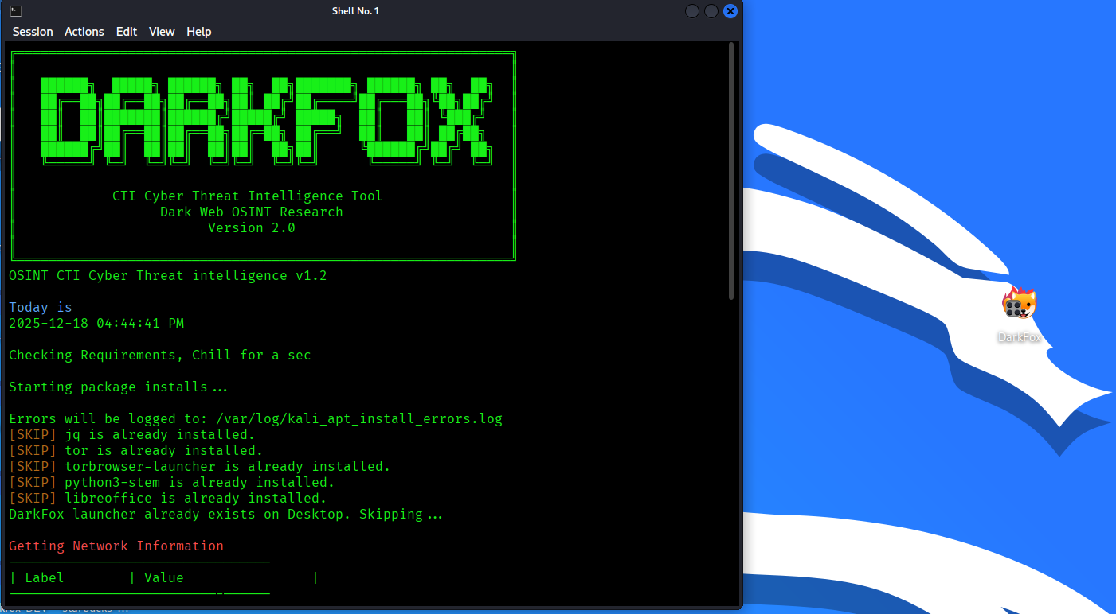Click the 'Dark Web OSINT Research' text
The height and width of the screenshot is (614, 1116).
click(252, 212)
